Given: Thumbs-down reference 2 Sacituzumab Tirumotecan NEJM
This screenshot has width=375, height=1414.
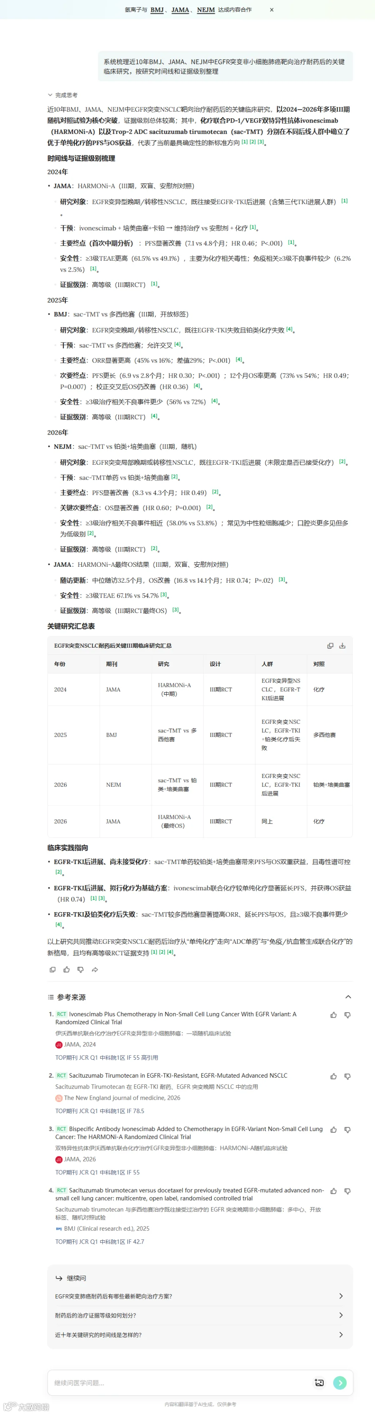Looking at the screenshot, I should click(x=347, y=1076).
